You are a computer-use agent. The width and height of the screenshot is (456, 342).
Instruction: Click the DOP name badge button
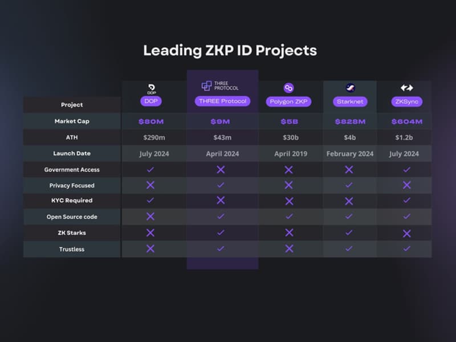(x=150, y=100)
